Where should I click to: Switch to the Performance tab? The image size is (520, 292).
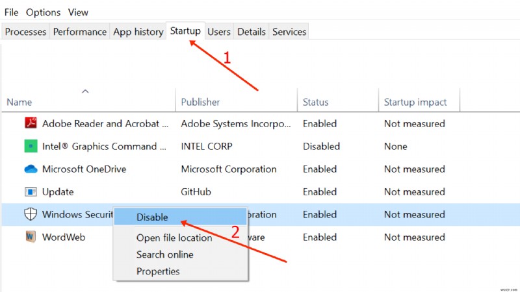click(79, 32)
